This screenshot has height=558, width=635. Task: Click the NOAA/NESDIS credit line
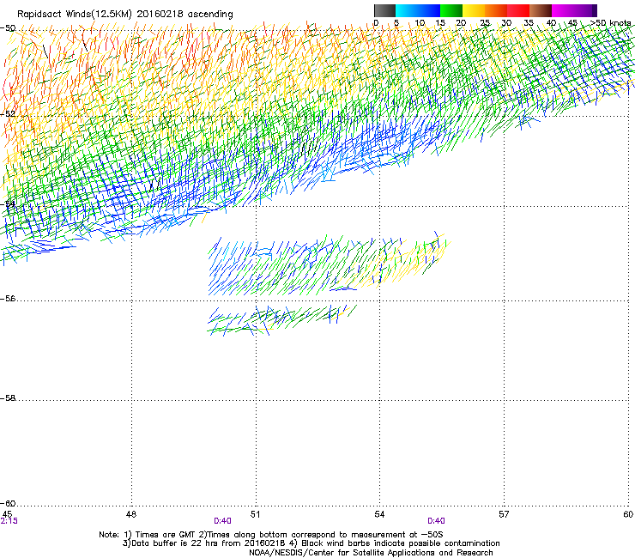click(371, 553)
